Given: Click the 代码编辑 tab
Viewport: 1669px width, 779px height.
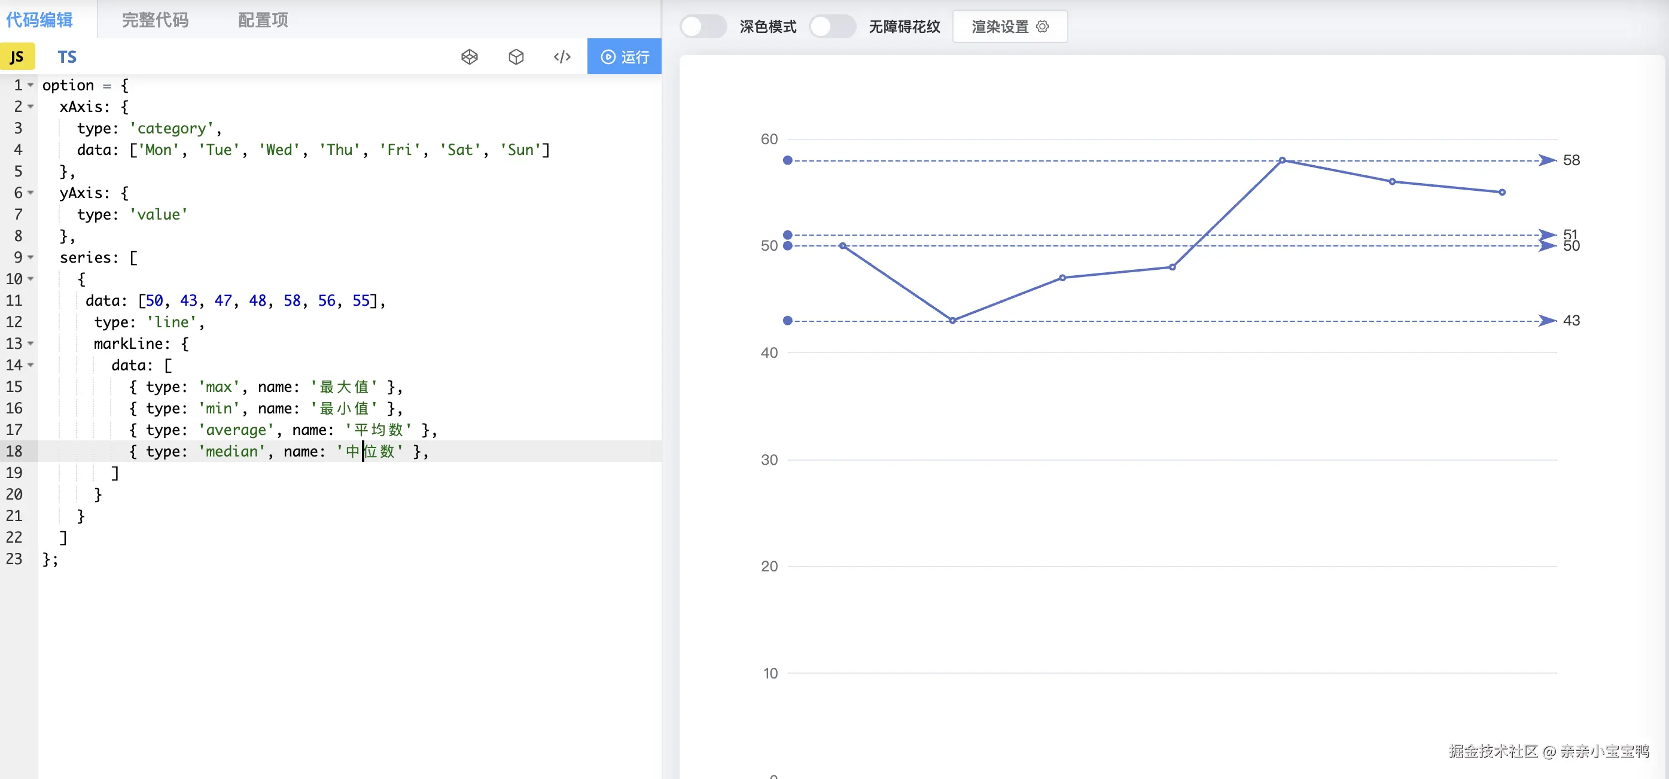Looking at the screenshot, I should pyautogui.click(x=39, y=20).
